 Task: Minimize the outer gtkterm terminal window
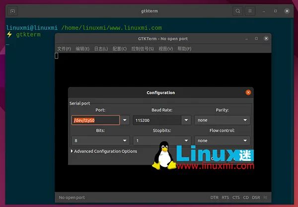(264, 11)
